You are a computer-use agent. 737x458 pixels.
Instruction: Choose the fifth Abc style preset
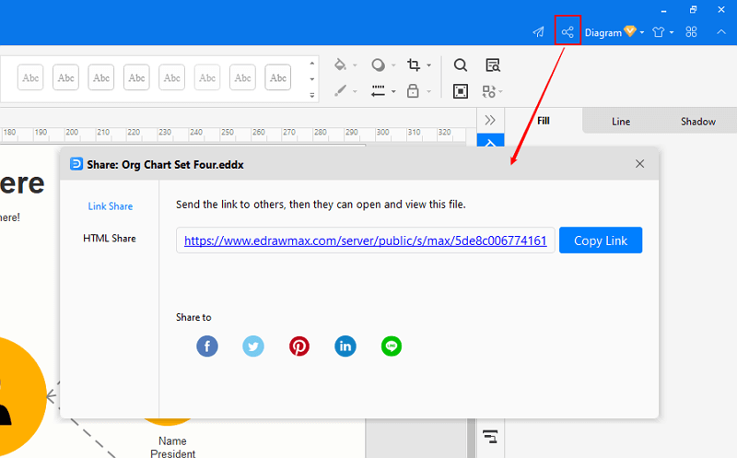point(172,77)
